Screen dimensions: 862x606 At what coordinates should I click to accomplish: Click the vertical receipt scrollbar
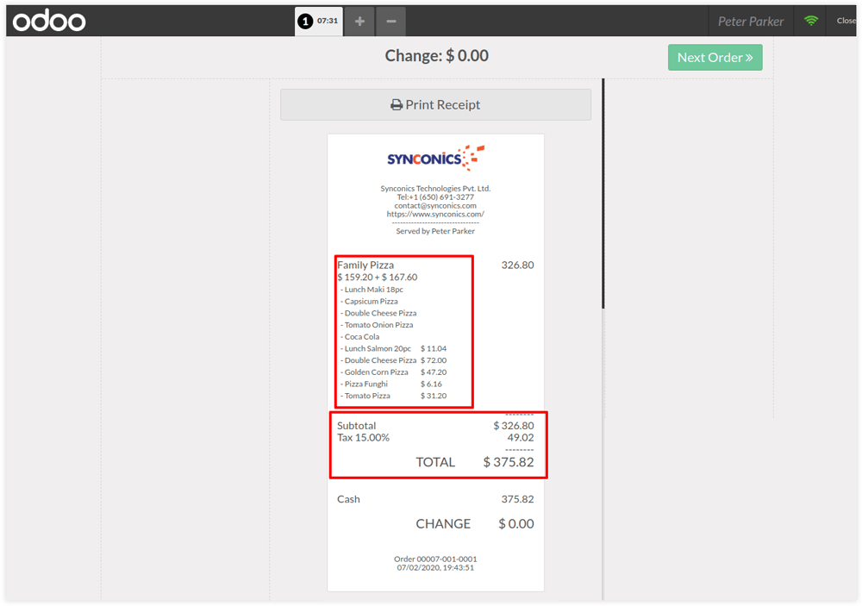(x=603, y=194)
